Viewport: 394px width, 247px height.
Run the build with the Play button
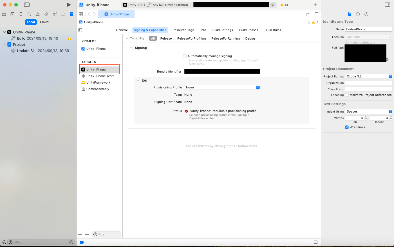[69, 5]
